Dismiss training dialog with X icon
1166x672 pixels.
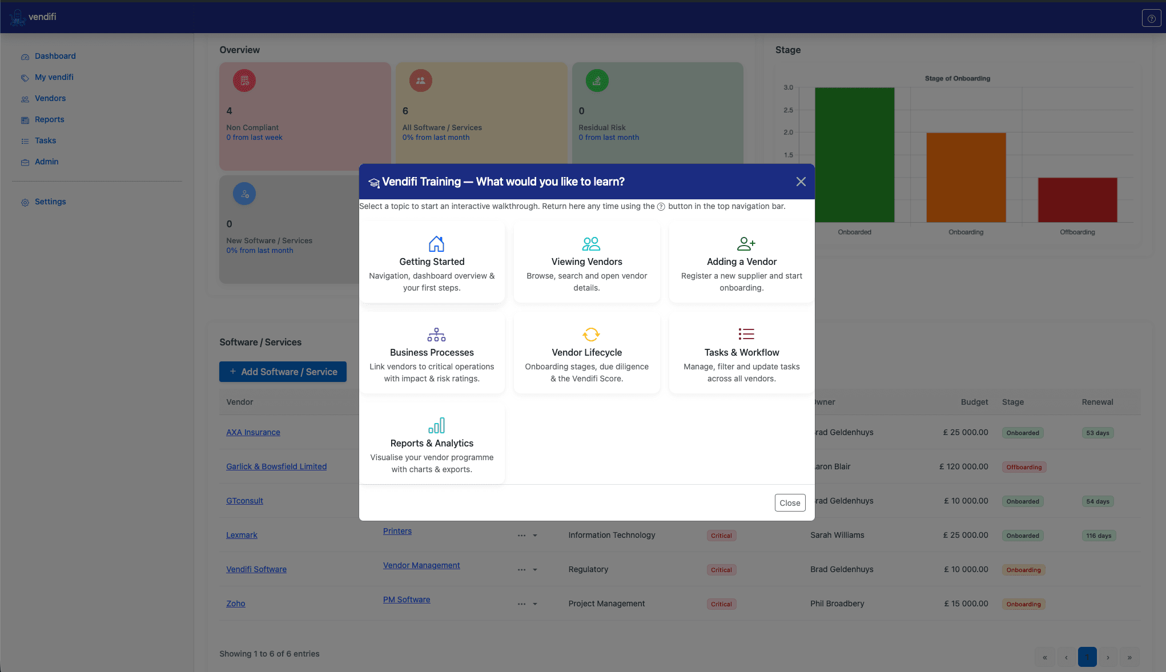pyautogui.click(x=801, y=182)
